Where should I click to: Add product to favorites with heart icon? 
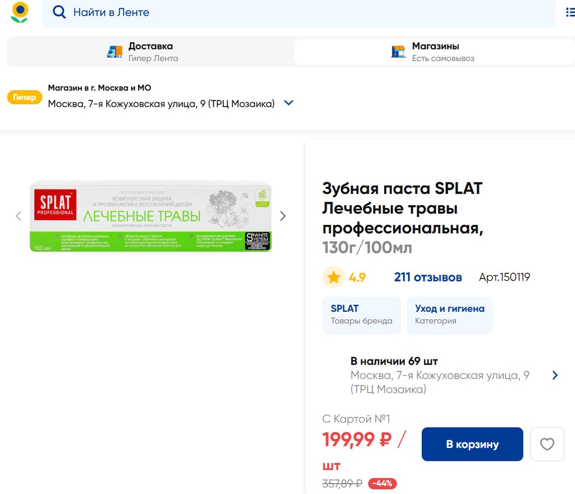click(x=547, y=444)
